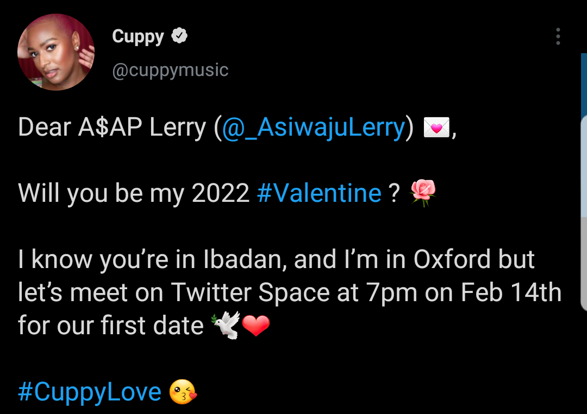Click the verified badge next to Cuppy
Image resolution: width=587 pixels, height=414 pixels.
pos(179,36)
